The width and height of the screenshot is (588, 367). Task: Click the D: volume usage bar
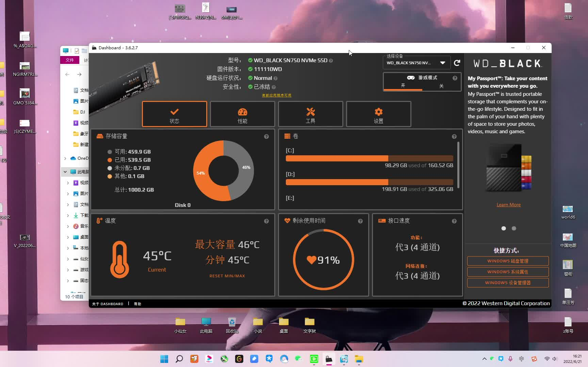coord(369,182)
